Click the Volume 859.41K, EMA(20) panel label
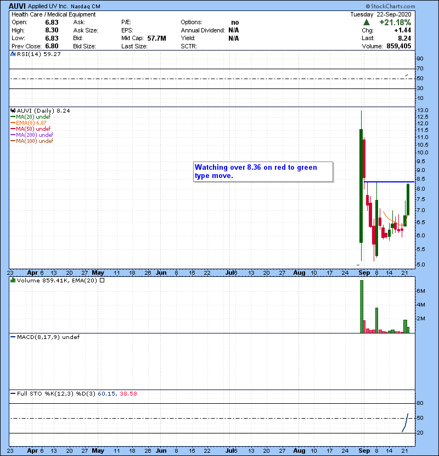 coord(57,280)
